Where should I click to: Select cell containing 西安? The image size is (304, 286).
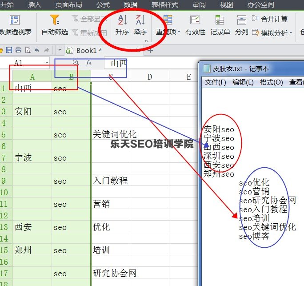(32, 227)
